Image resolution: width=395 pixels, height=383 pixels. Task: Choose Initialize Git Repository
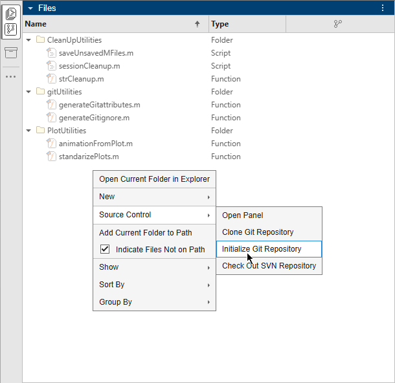269,249
